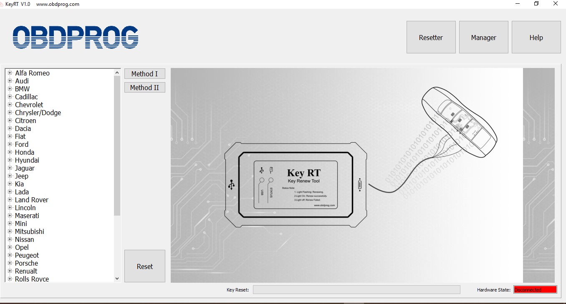This screenshot has height=304, width=566.
Task: Select Lincoln in the brand list
Action: [x=25, y=208]
